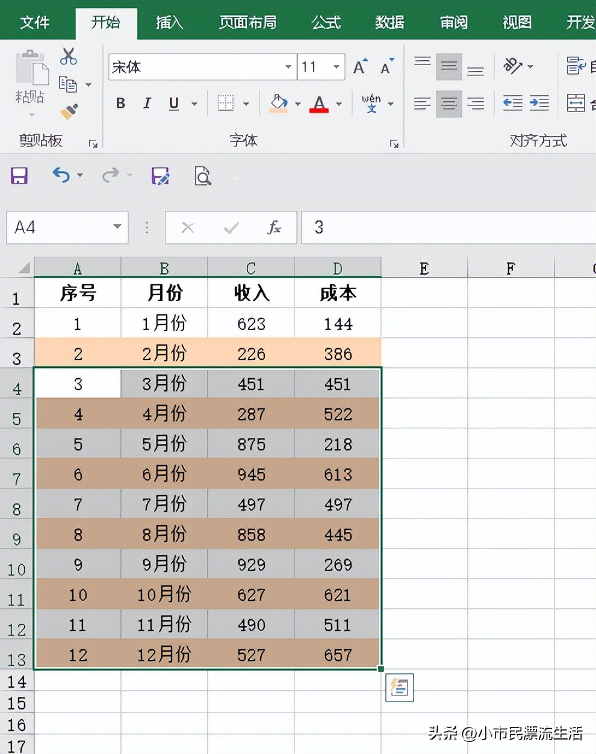The image size is (596, 754).
Task: Click merge and center icon
Action: pos(576,103)
